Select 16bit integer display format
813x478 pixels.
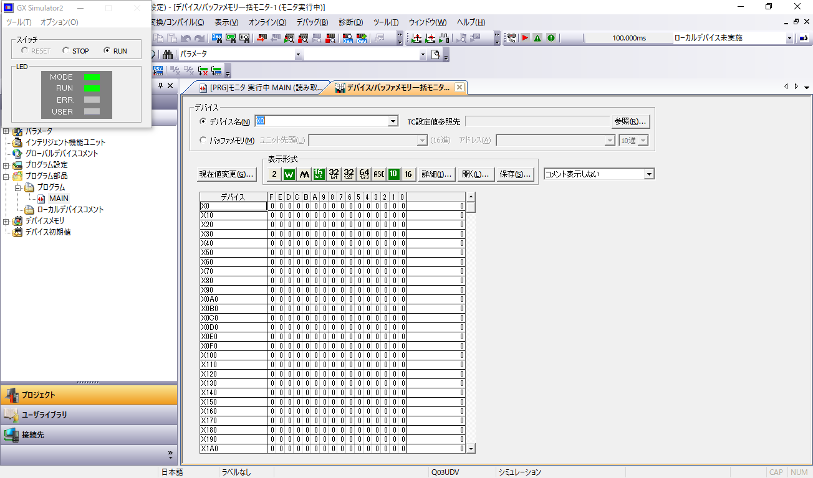click(319, 174)
